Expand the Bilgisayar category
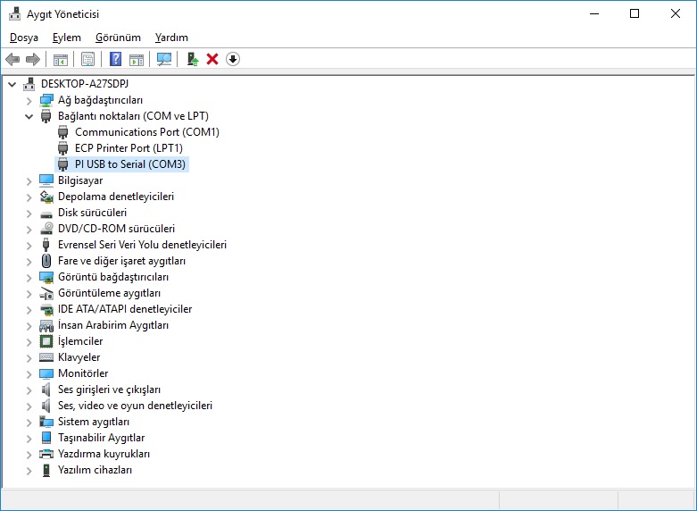The image size is (697, 511). (x=29, y=181)
